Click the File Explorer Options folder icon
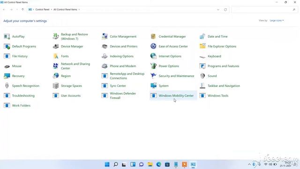The height and width of the screenshot is (169, 300). pyautogui.click(x=202, y=46)
